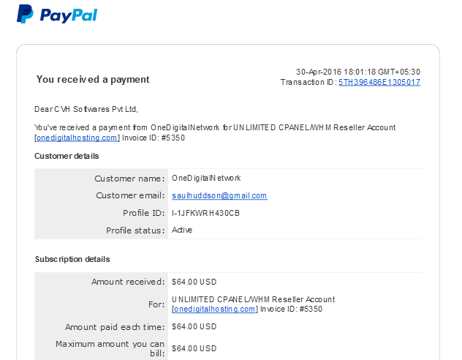Click the Amount paid each time value
Screen dimensions: 462x360
coord(194,326)
